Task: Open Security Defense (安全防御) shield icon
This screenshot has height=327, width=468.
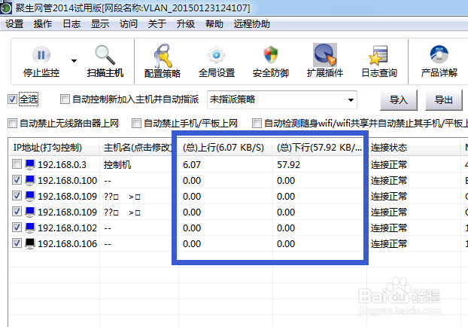Action: pyautogui.click(x=271, y=55)
